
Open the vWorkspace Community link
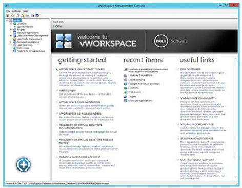click(x=197, y=98)
